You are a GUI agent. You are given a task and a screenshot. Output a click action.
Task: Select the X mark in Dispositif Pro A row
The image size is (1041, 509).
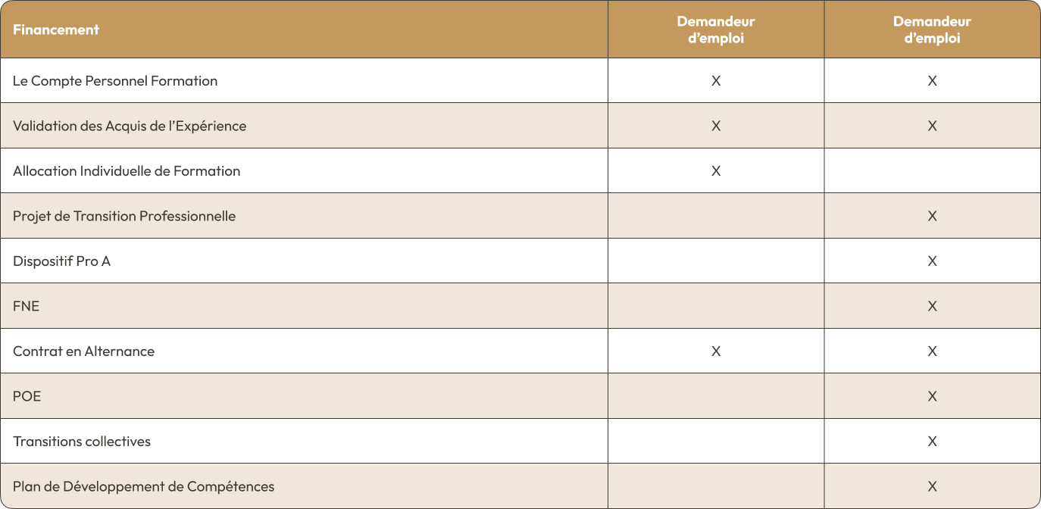click(932, 261)
